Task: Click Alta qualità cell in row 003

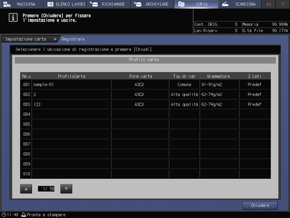Action: [x=185, y=105]
